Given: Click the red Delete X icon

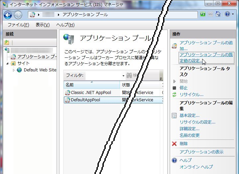Looking at the screenshot, I should click(174, 144).
